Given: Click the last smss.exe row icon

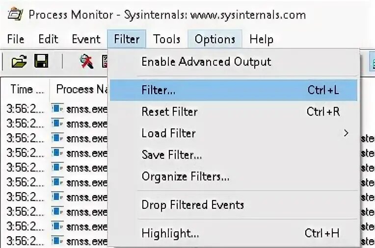Looking at the screenshot, I should point(58,241).
